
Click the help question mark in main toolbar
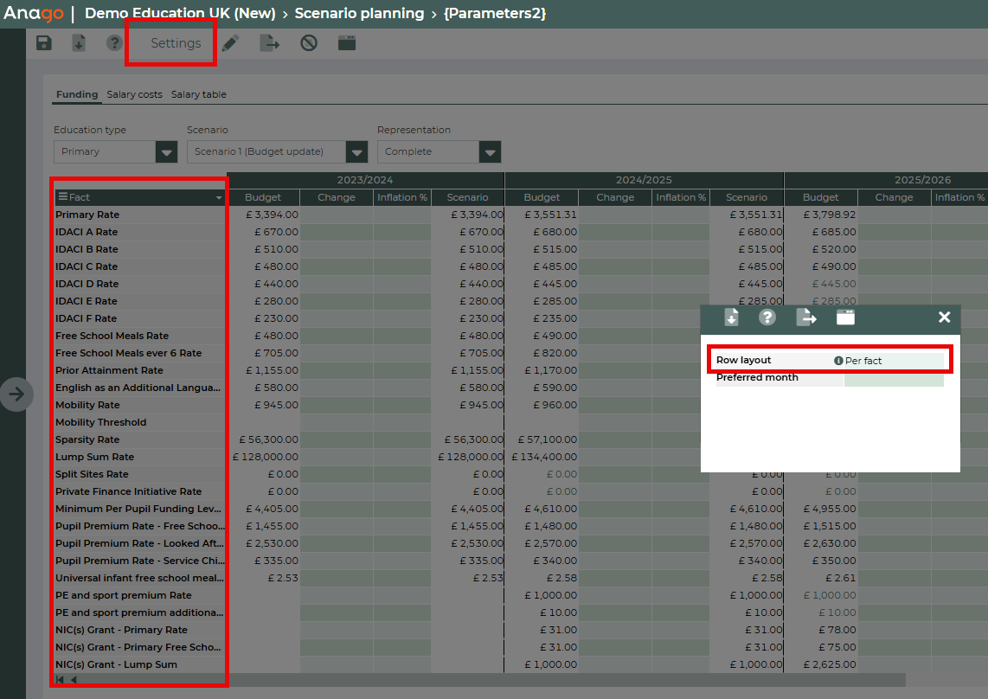coord(114,43)
